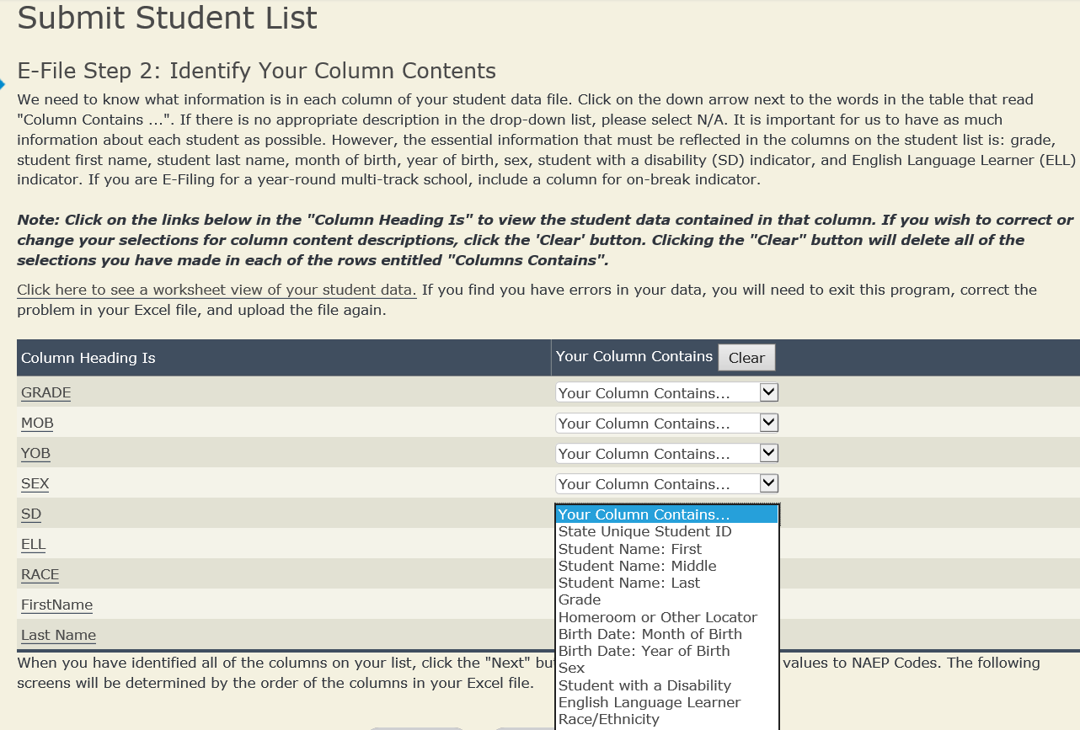Pick 'Birth Date: Month of Birth' option
Viewport: 1080px width, 730px height.
click(650, 634)
